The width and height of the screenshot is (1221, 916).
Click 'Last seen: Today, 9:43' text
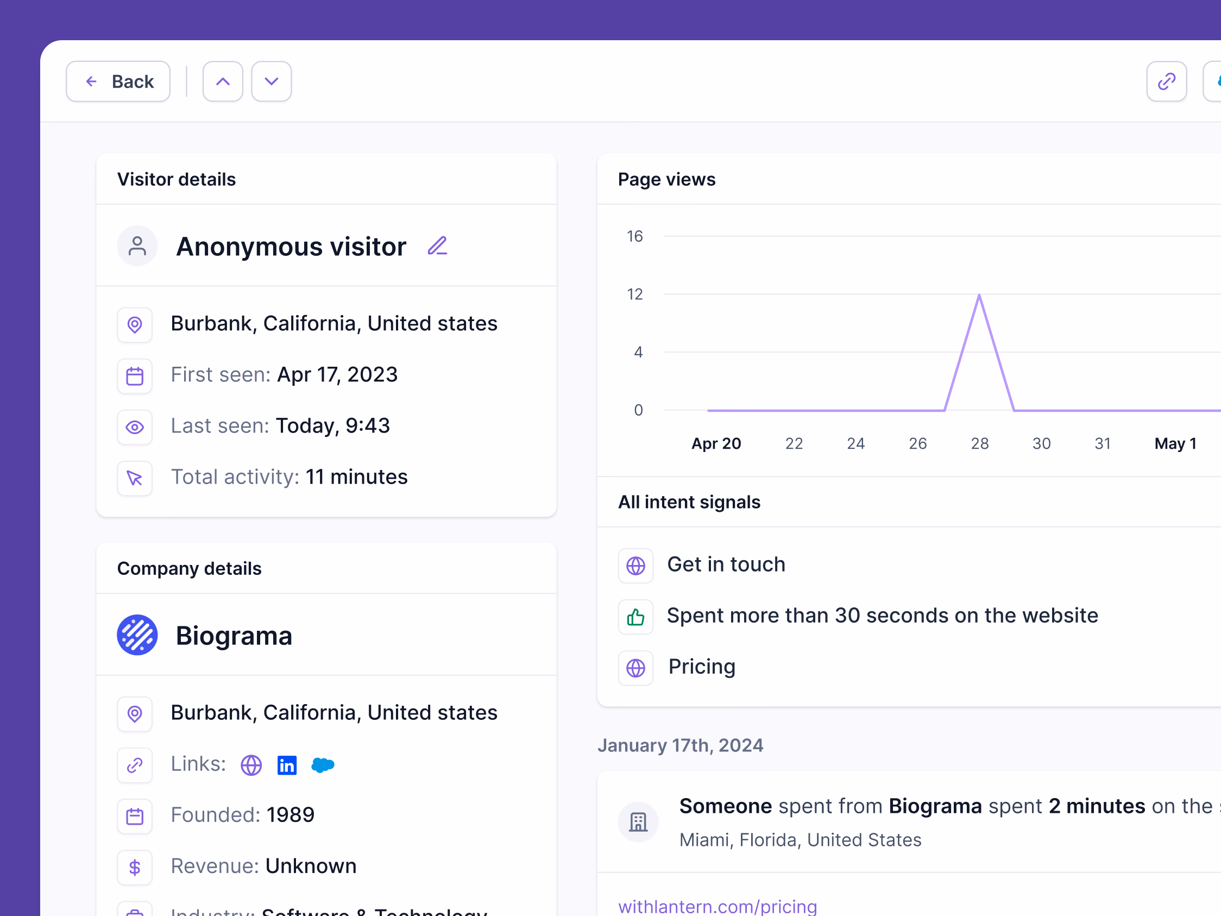(x=280, y=426)
